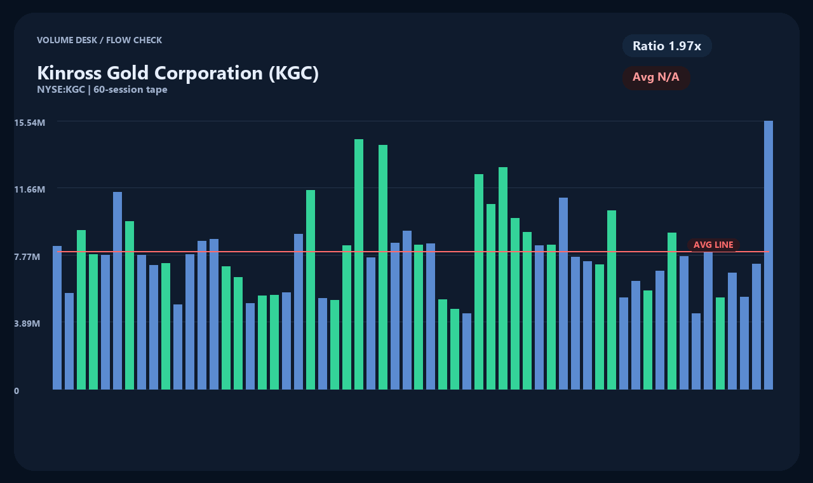
Task: Click the Ratio 1.97x badge
Action: click(667, 46)
